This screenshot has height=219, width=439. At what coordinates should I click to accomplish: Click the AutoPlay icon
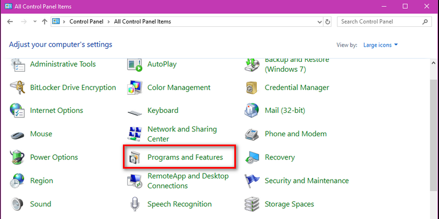[135, 65]
